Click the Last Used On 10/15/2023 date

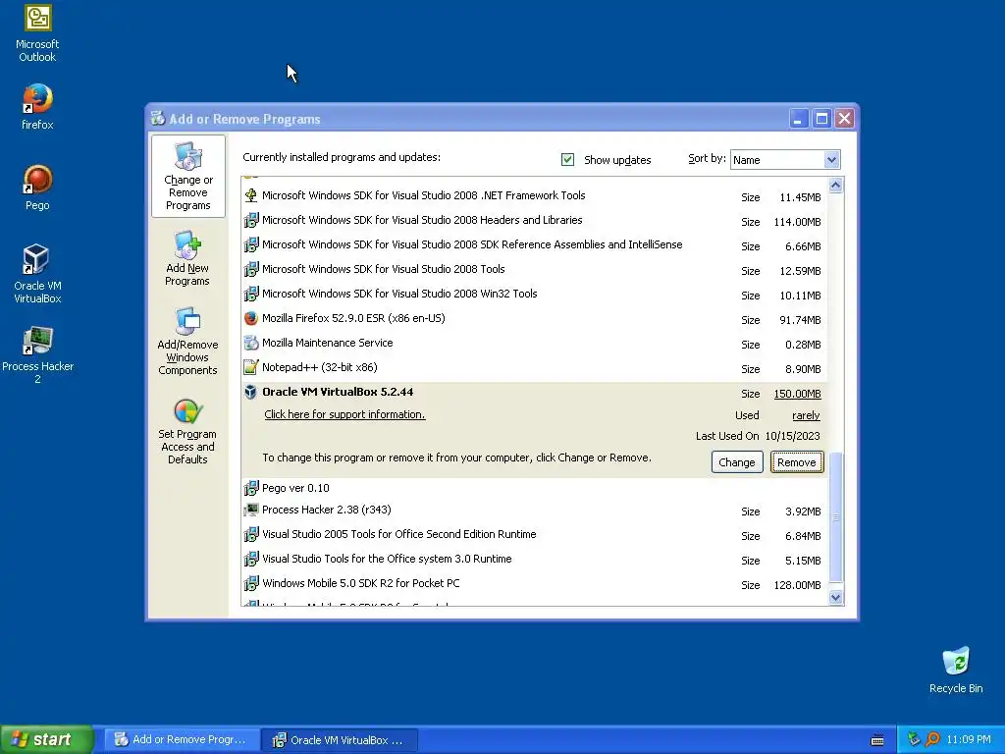[792, 436]
